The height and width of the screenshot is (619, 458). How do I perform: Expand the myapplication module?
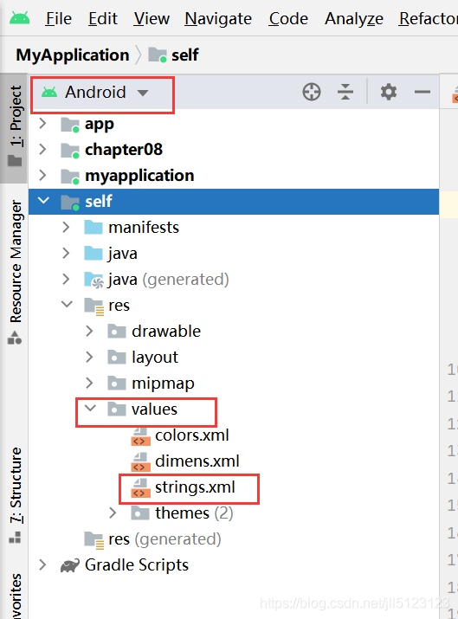point(42,175)
